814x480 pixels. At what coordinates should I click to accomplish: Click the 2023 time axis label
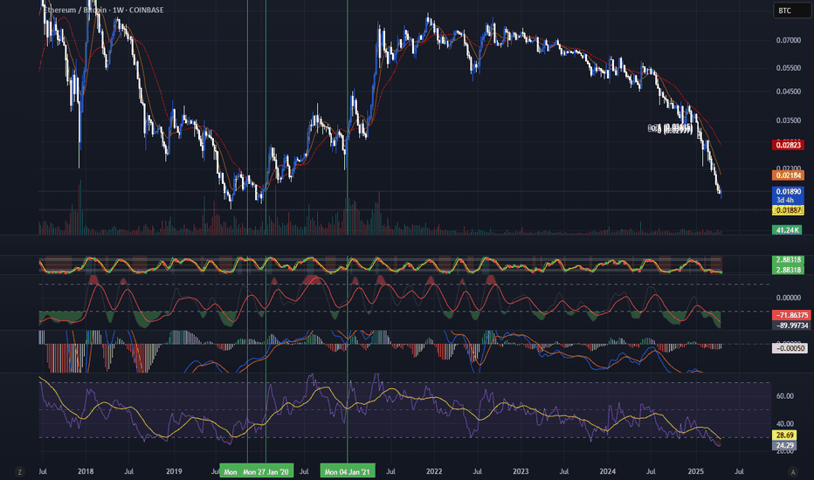coord(521,471)
